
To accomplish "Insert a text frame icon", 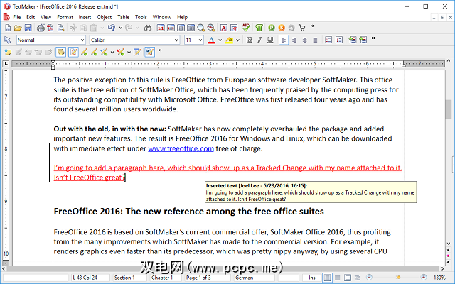I will [224, 28].
